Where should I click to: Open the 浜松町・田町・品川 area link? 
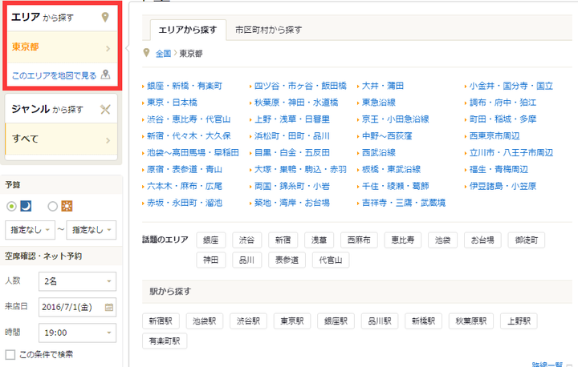pyautogui.click(x=292, y=136)
